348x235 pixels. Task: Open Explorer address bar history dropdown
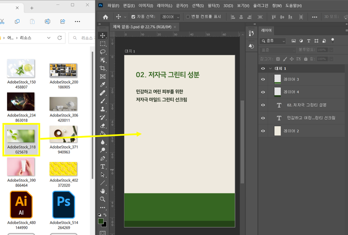coord(49,38)
